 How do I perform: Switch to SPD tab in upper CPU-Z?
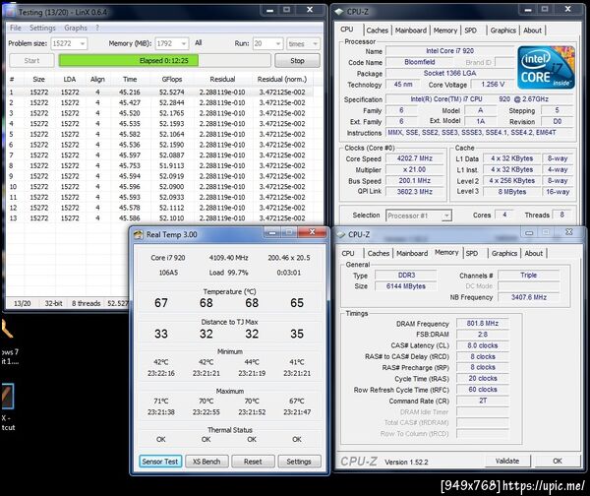(x=470, y=31)
